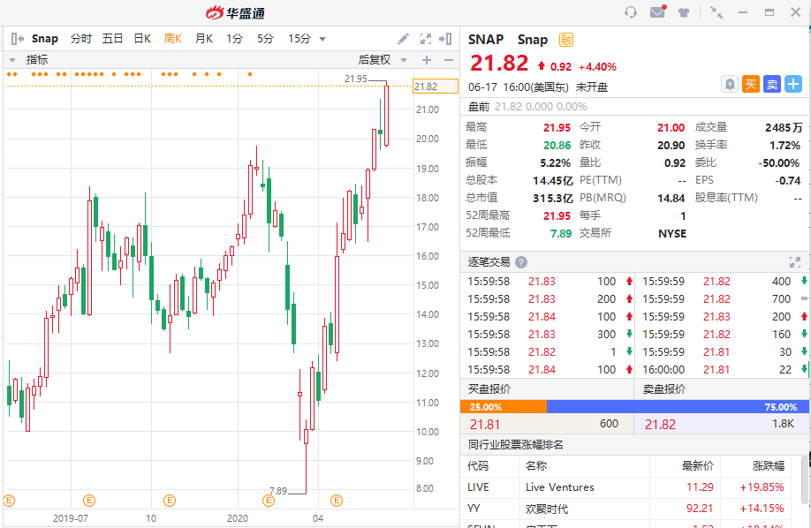This screenshot has width=811, height=528.
Task: Open more intervals dropdown arrow
Action: coord(322,40)
